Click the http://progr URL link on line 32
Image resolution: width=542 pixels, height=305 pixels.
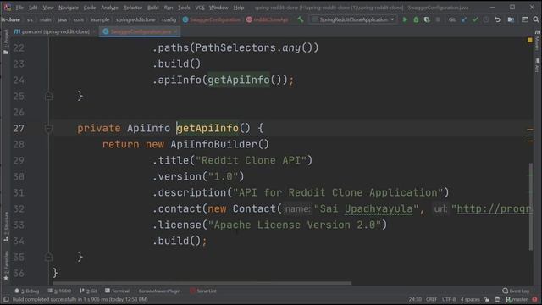click(495, 209)
